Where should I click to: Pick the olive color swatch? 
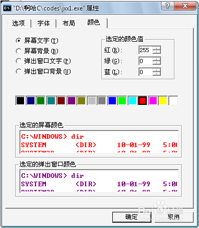pyautogui.click(x=81, y=101)
